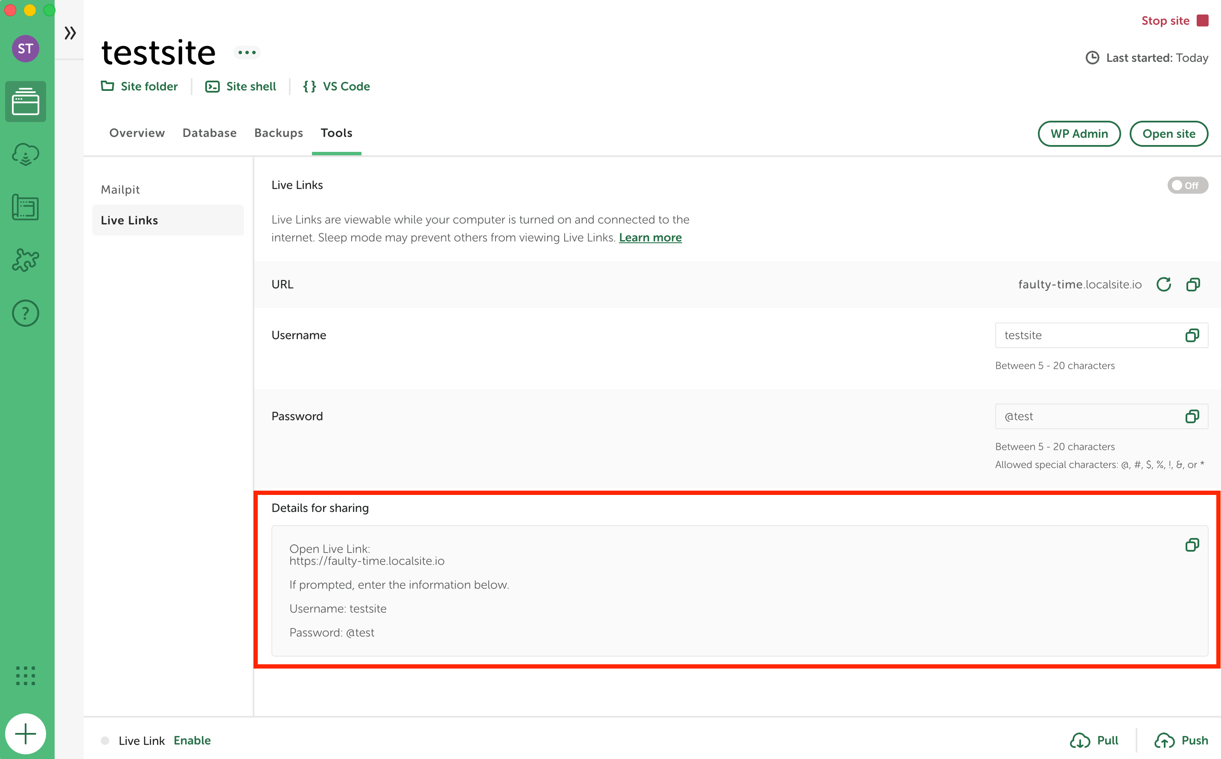Open the Connect cloud sidebar icon
1221x759 pixels.
point(26,154)
